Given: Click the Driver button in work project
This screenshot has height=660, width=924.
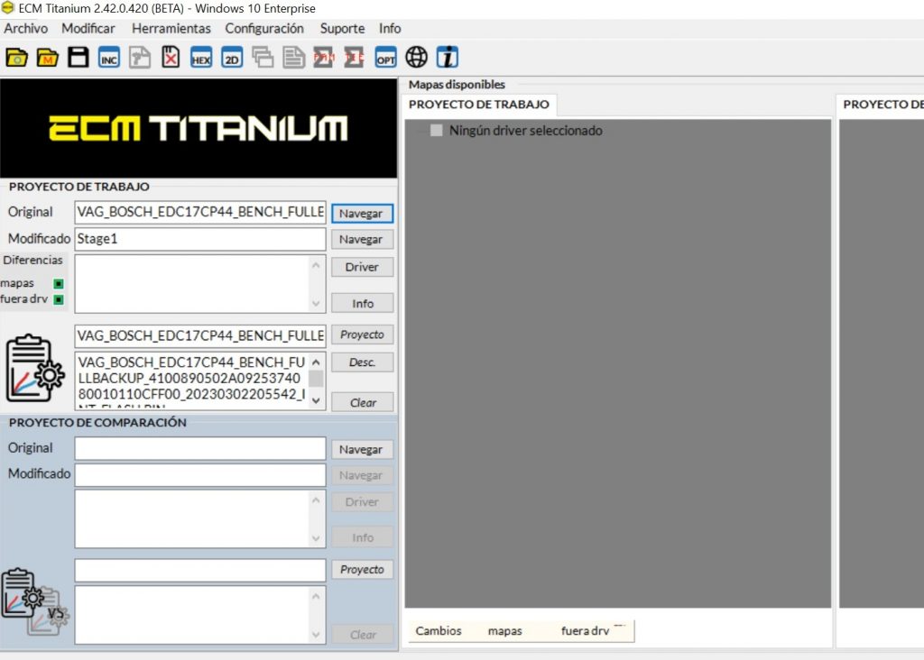Looking at the screenshot, I should [362, 267].
